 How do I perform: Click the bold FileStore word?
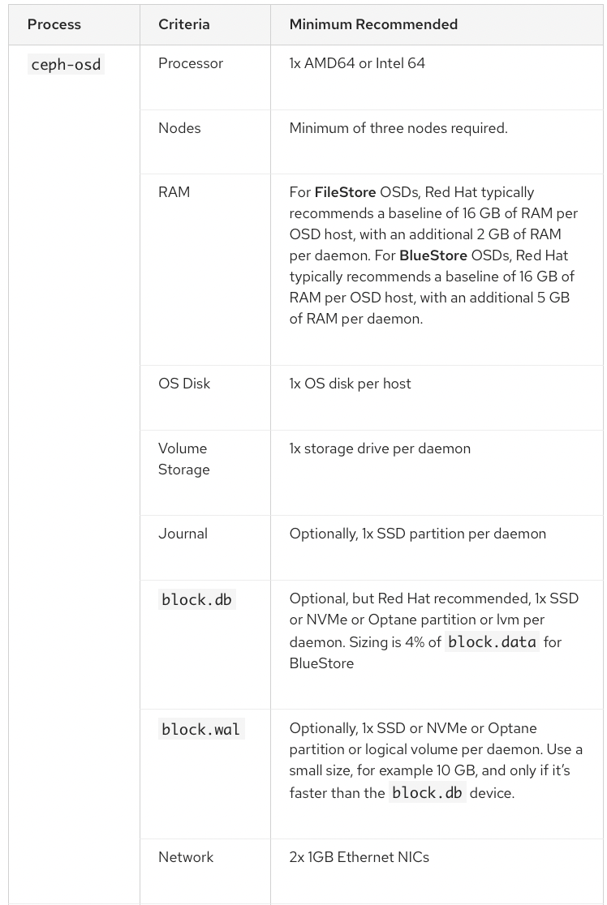tap(345, 192)
